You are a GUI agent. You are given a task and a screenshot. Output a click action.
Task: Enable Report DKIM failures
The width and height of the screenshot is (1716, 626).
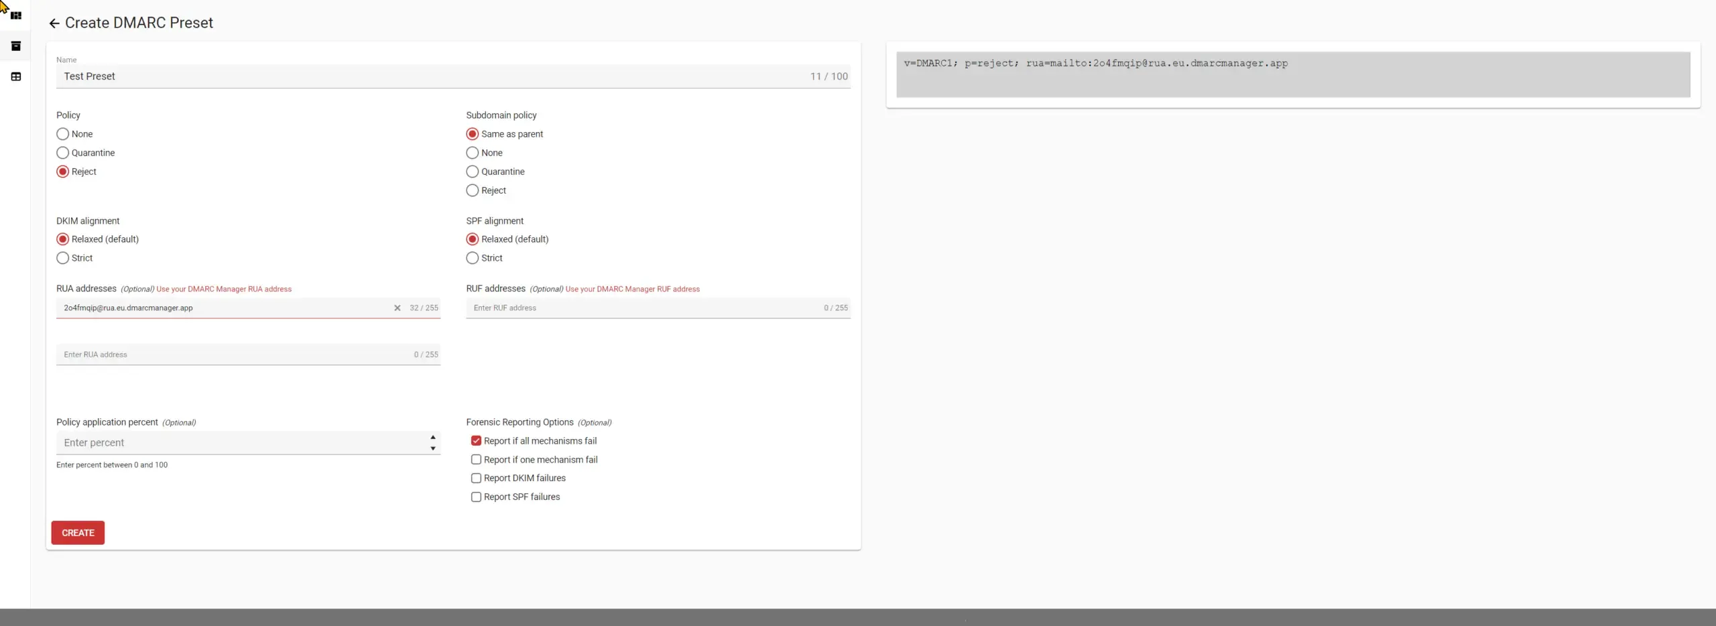point(476,478)
